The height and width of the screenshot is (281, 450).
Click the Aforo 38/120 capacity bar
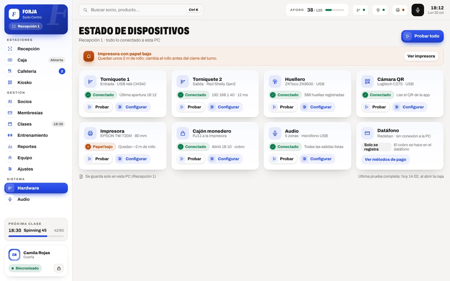tap(335, 10)
